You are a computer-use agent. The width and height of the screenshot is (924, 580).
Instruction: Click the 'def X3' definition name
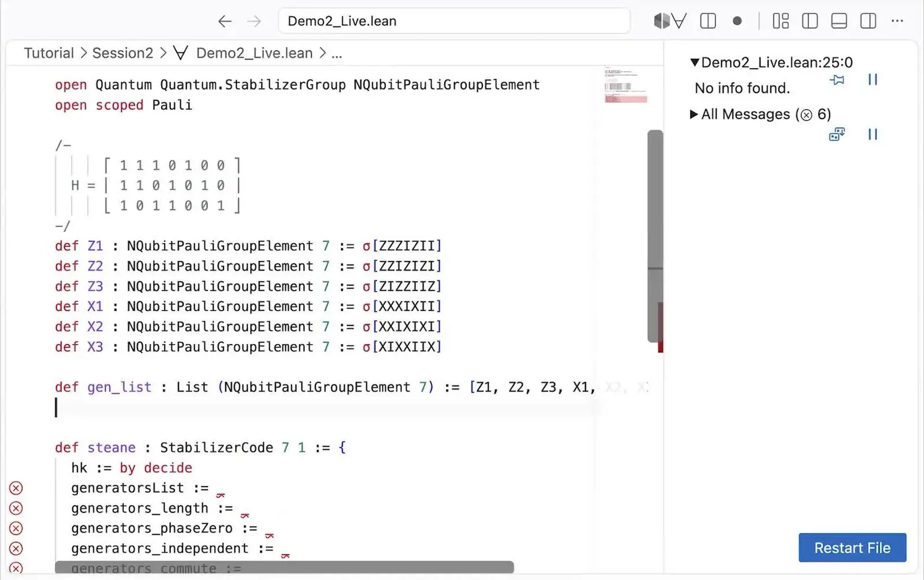95,347
